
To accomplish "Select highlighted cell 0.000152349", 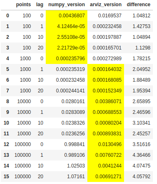I will click(x=105, y=91).
